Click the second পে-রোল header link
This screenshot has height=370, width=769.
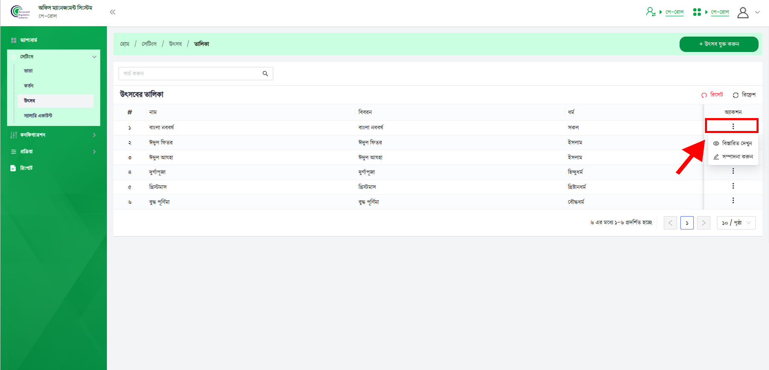click(x=720, y=12)
